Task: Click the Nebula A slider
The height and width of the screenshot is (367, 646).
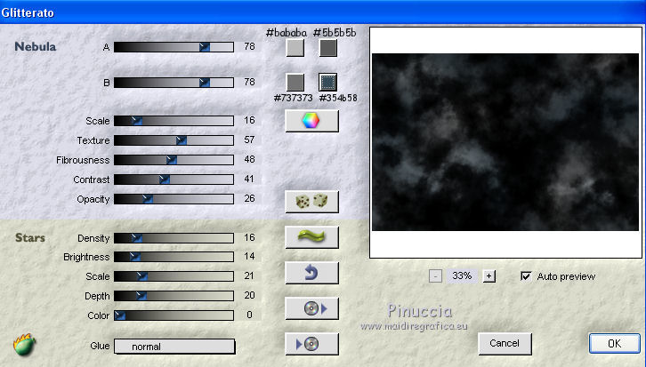Action: [x=174, y=47]
